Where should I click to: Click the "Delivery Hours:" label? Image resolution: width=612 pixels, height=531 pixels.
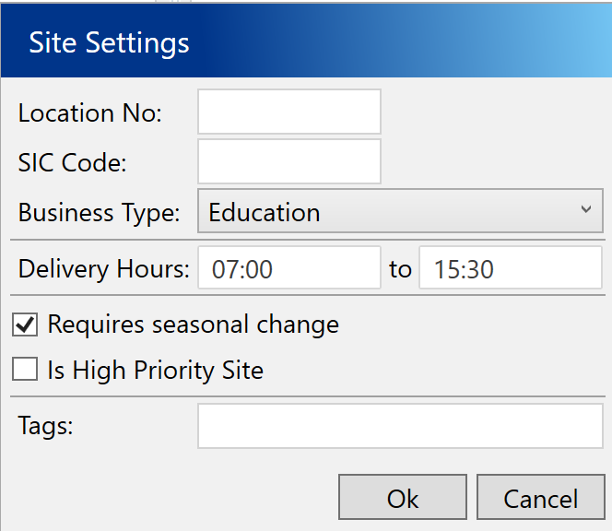coord(103,269)
